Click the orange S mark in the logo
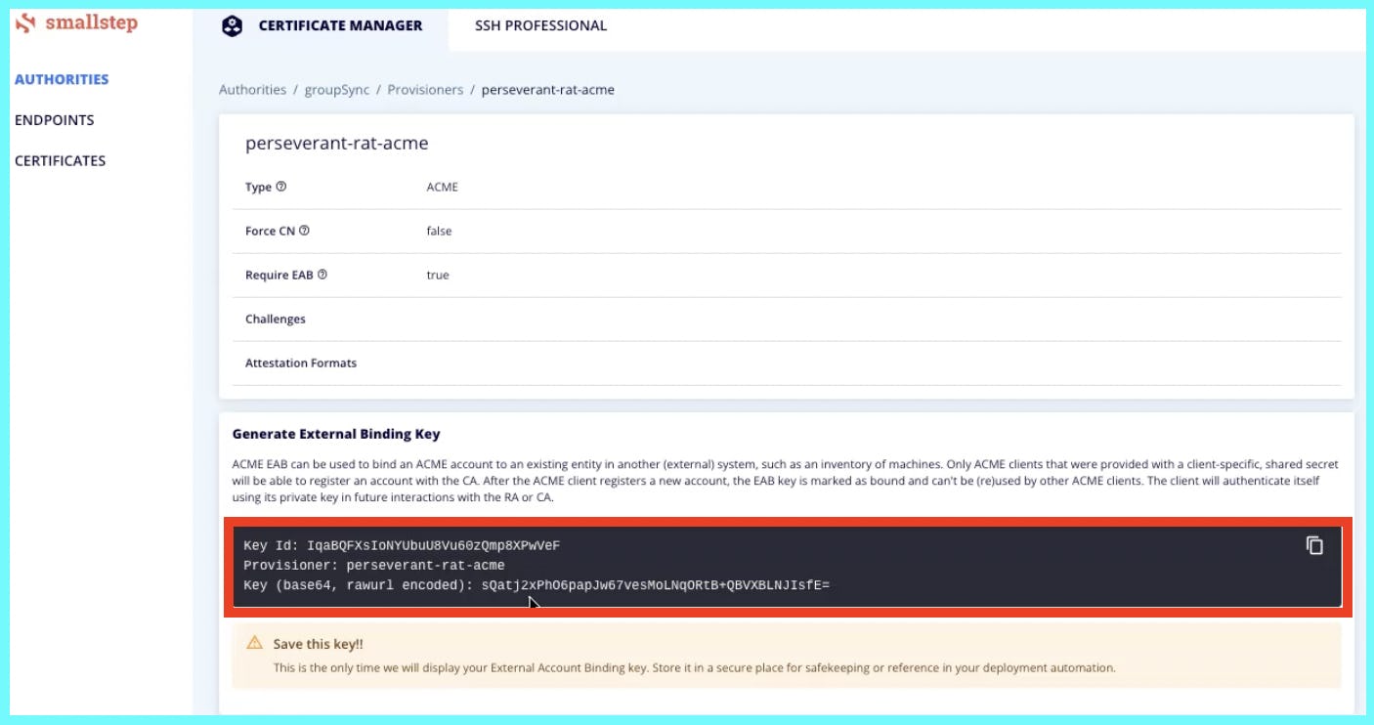The width and height of the screenshot is (1374, 725). pyautogui.click(x=25, y=21)
